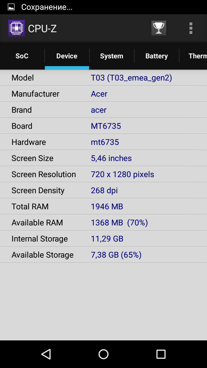Open the trophy validation icon
This screenshot has height=368, width=207.
click(x=159, y=28)
